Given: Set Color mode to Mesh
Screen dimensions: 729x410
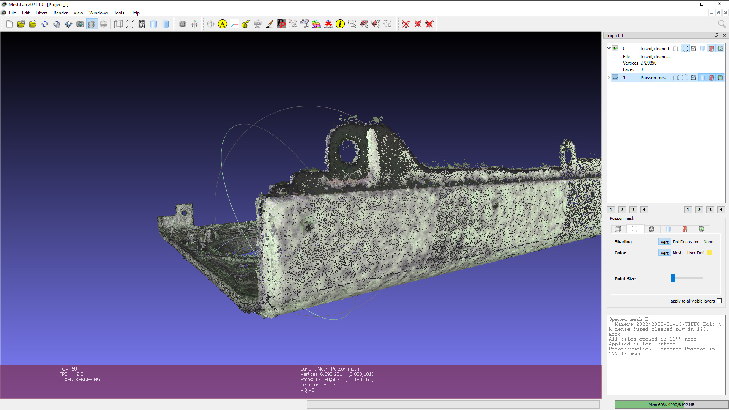Looking at the screenshot, I should (677, 253).
